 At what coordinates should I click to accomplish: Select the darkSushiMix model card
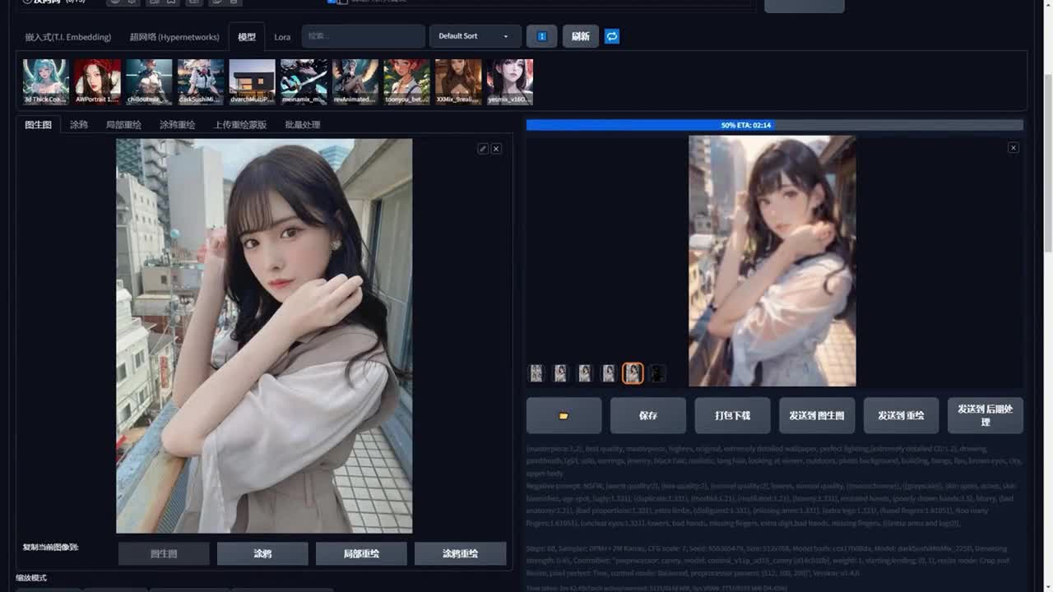pyautogui.click(x=200, y=81)
